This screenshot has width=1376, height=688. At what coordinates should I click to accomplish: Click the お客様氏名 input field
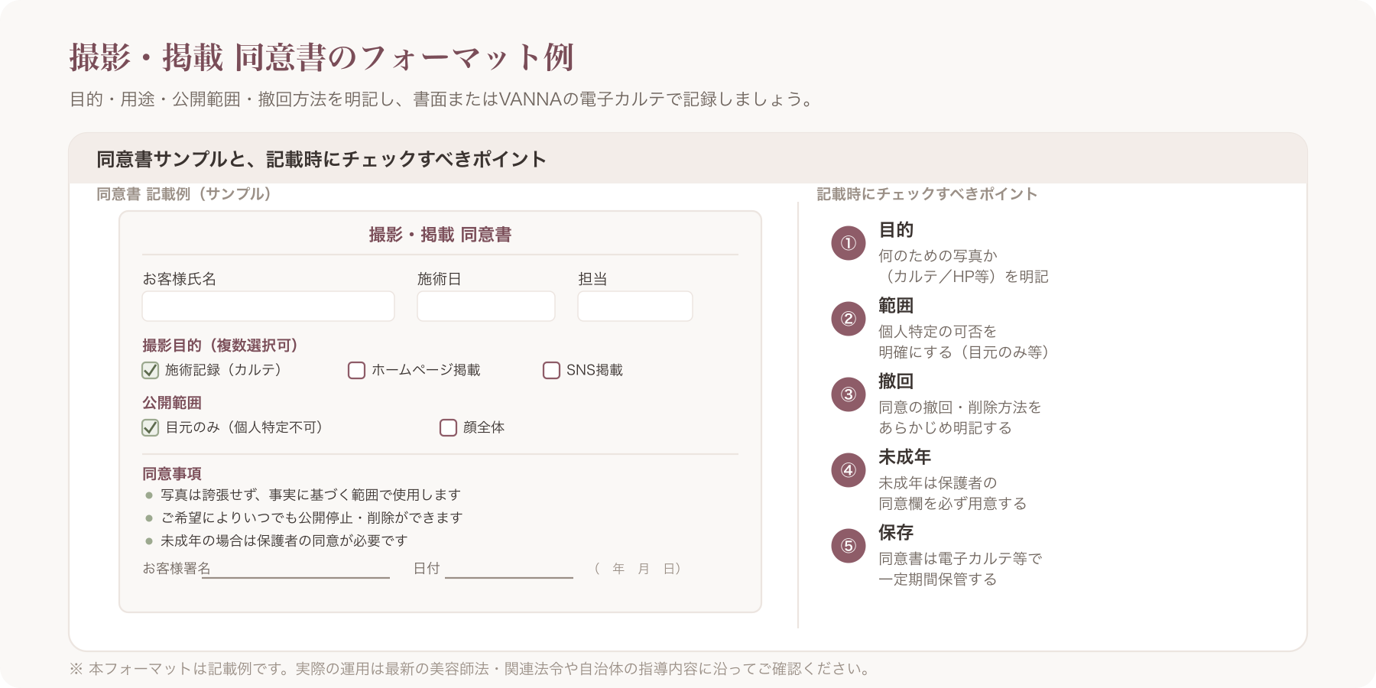point(268,306)
